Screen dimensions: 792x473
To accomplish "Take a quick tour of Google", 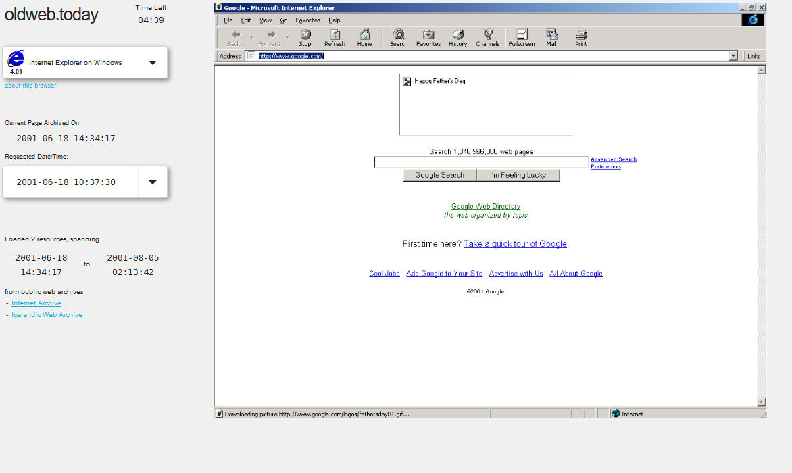I will (x=515, y=244).
